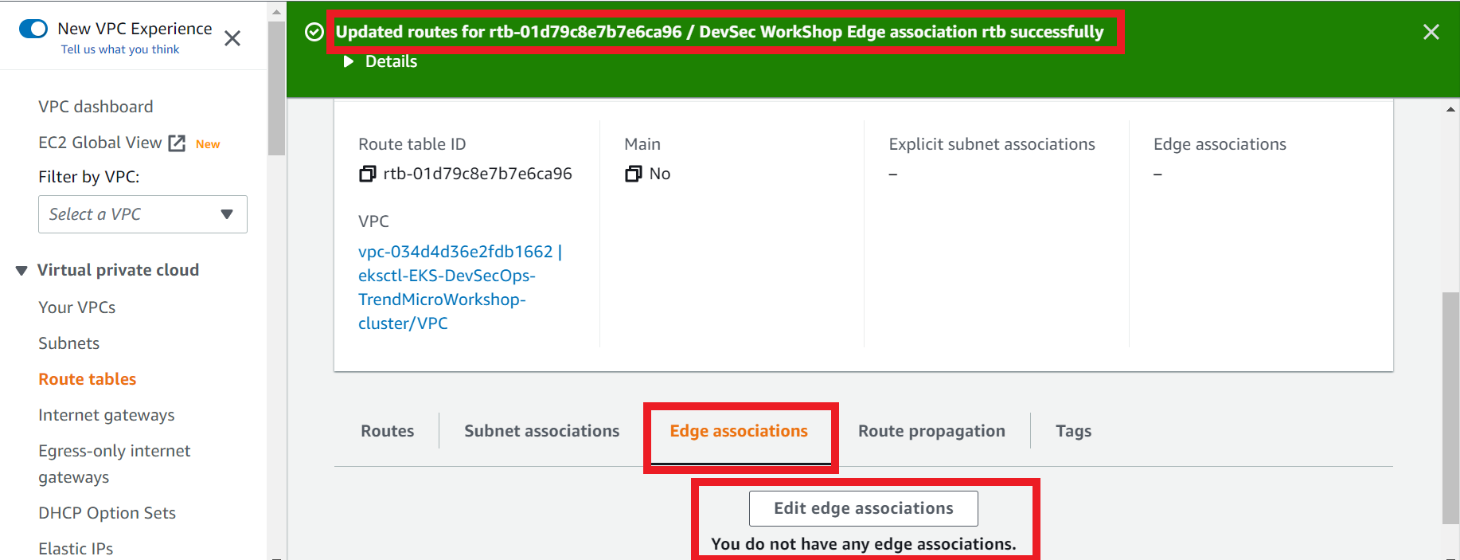Screen dimensions: 1460x560
Task: Go to the Tags tab
Action: [x=1073, y=431]
